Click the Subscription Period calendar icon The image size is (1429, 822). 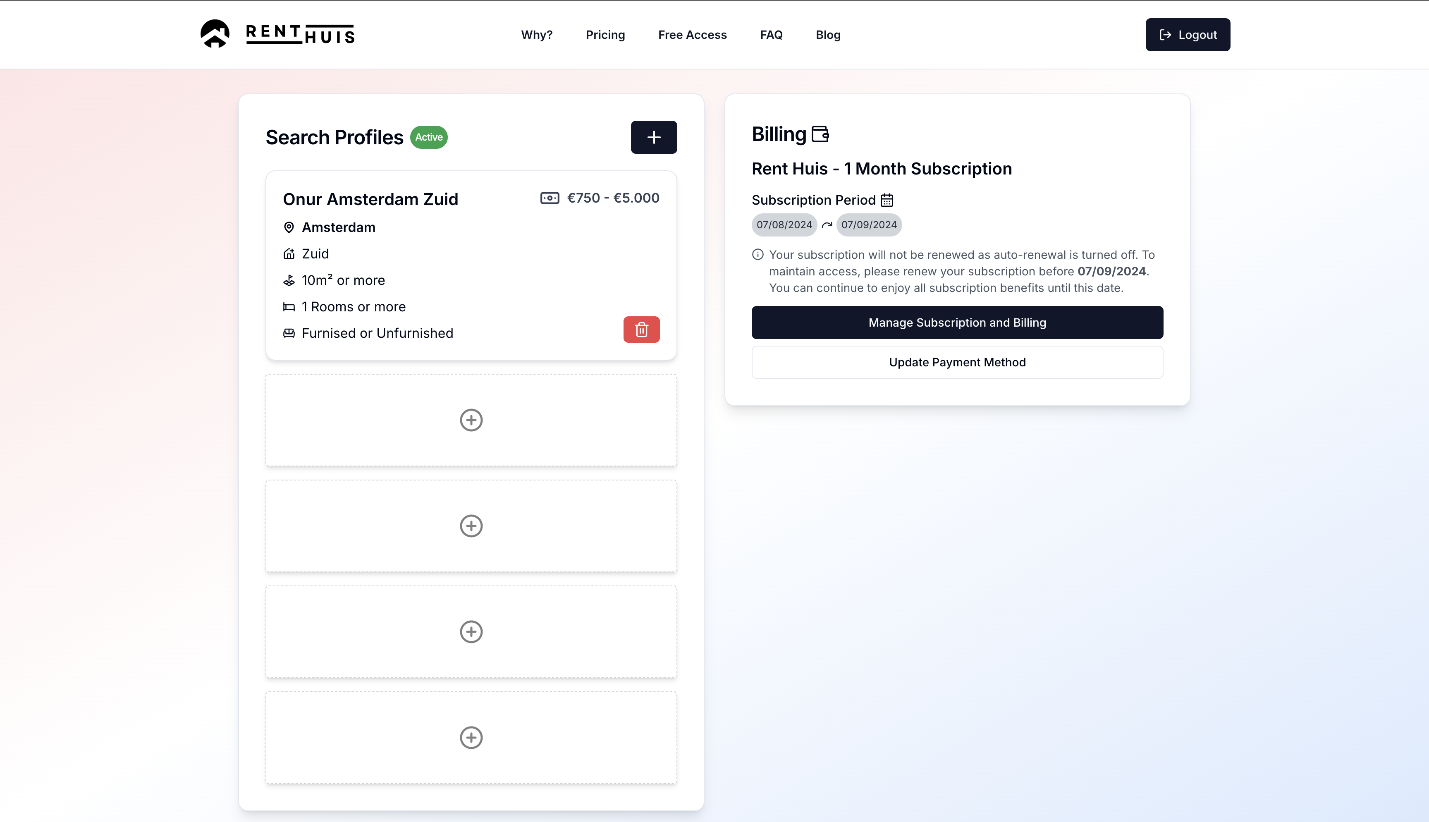click(887, 201)
